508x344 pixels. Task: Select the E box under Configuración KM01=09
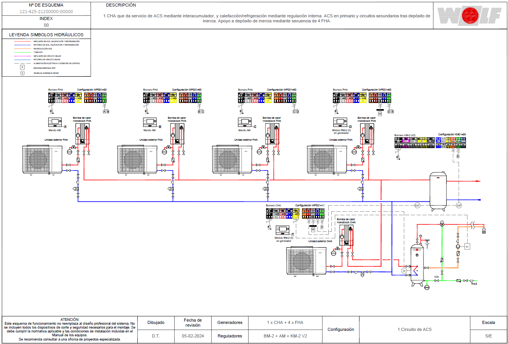point(458,157)
